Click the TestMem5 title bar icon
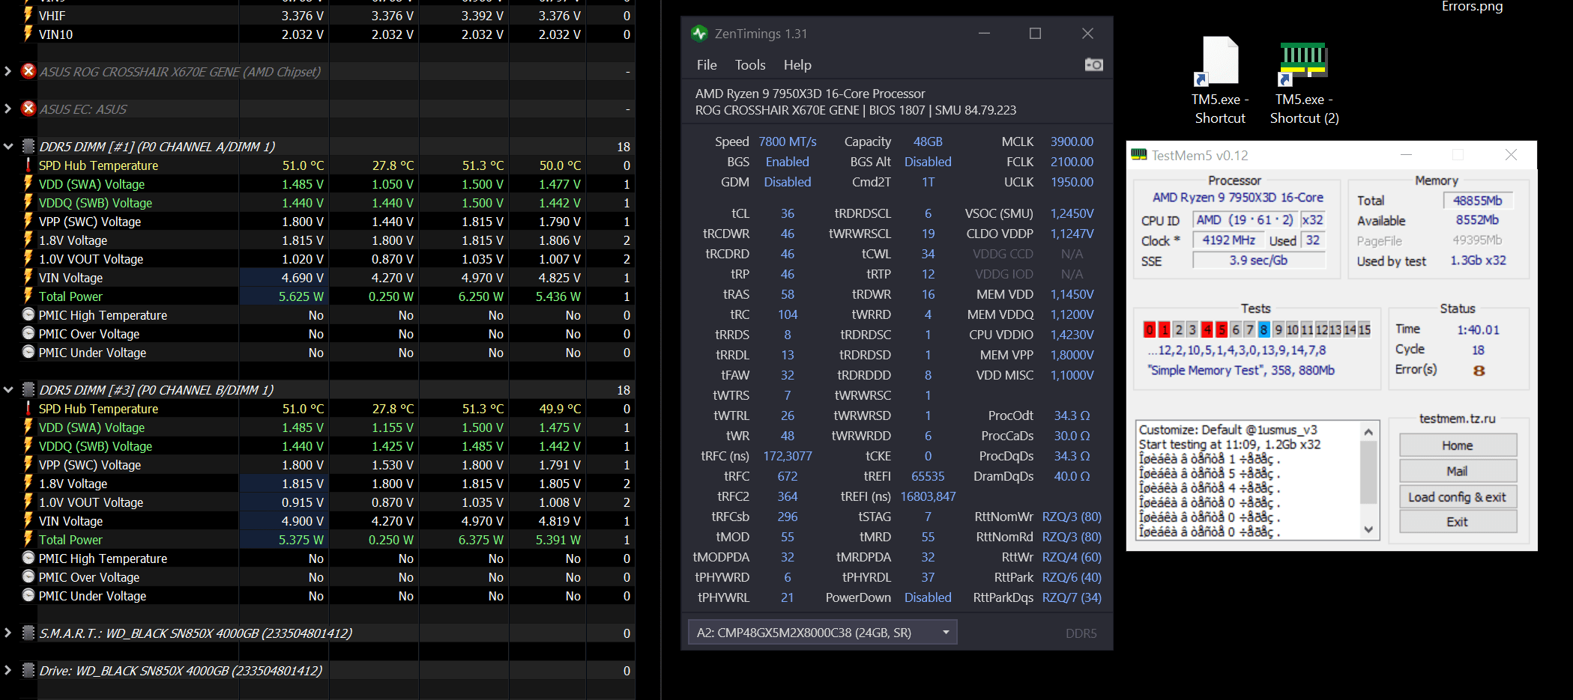This screenshot has height=700, width=1573. pyautogui.click(x=1139, y=155)
